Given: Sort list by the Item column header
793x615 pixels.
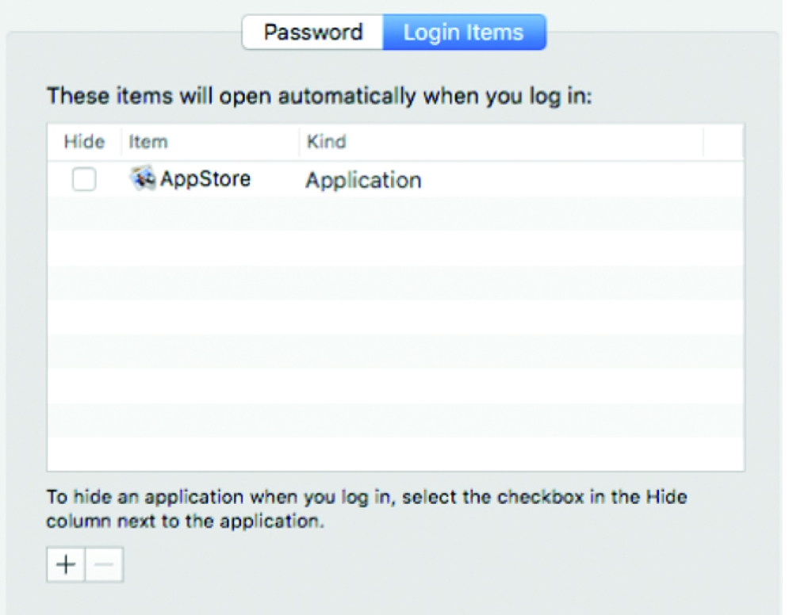Looking at the screenshot, I should (148, 143).
